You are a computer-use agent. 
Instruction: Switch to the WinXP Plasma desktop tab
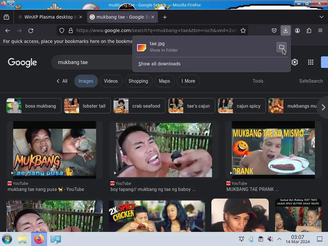[50, 17]
